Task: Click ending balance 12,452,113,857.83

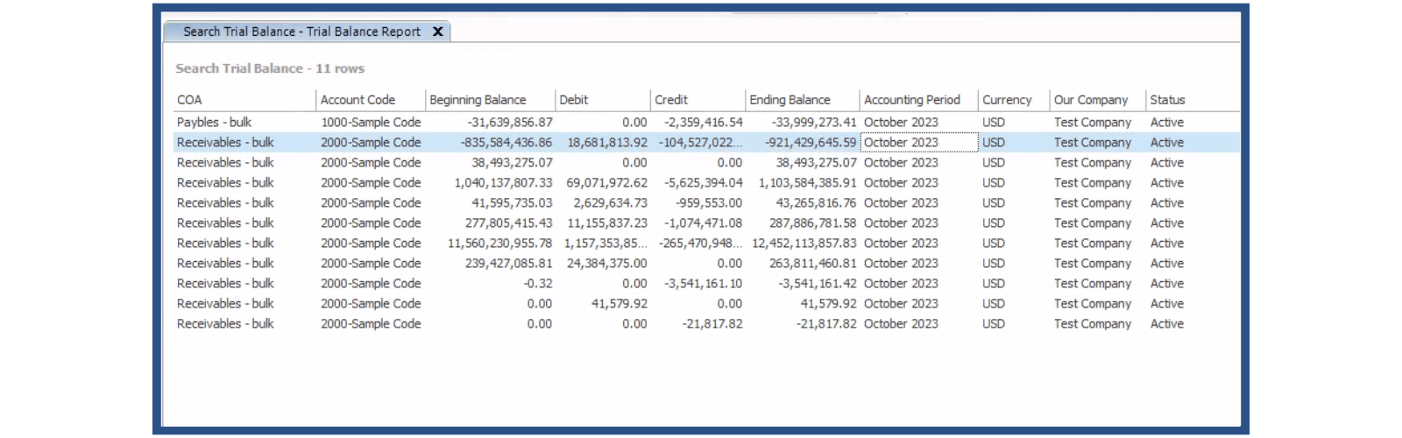Action: 804,244
